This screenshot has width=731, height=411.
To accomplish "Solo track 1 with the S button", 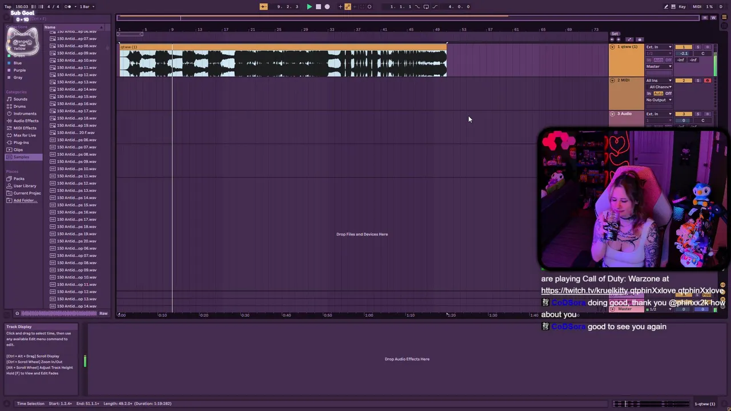I will pyautogui.click(x=698, y=47).
